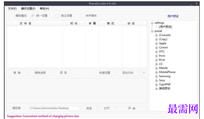This screenshot has width=204, height=119.
Task: Expand the Samsung preset group
Action: 156,77
